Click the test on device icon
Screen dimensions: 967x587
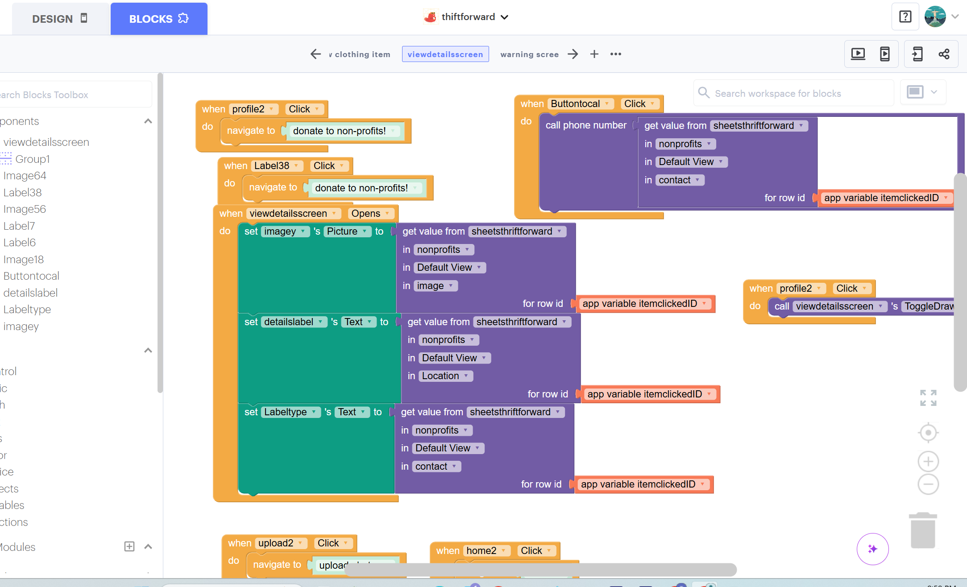click(x=884, y=54)
